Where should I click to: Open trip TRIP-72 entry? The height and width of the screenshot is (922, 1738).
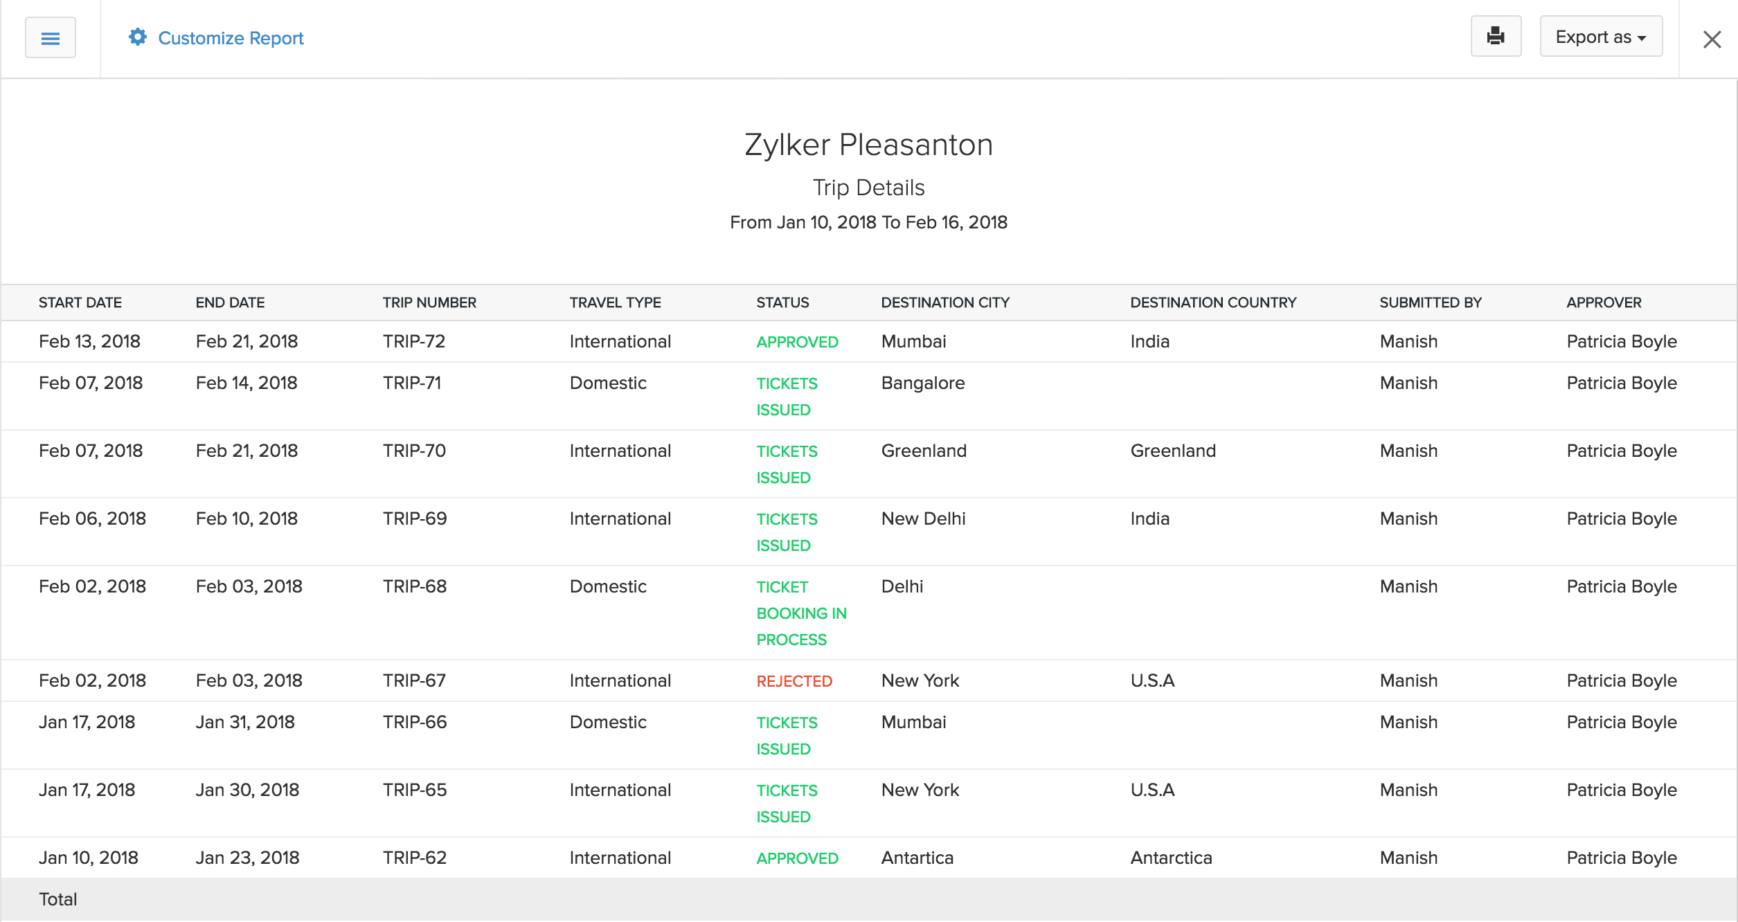414,341
